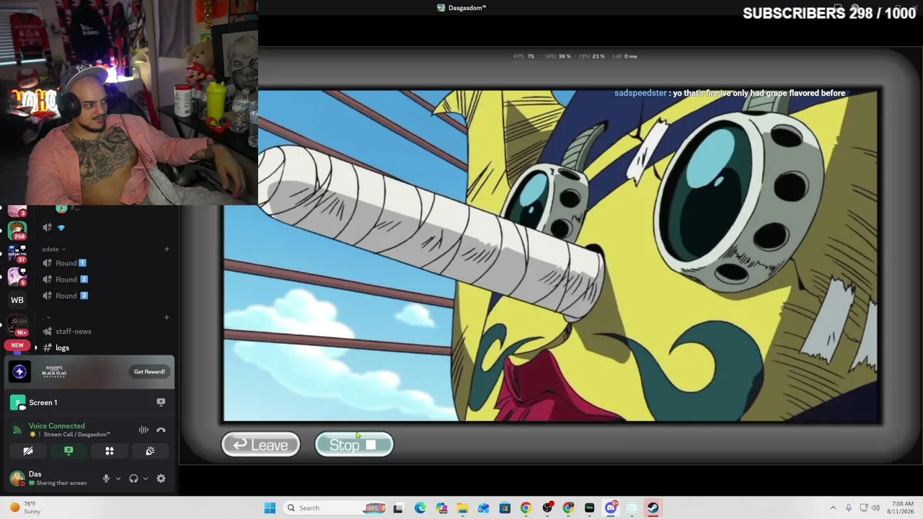Open Discord user settings gear
The width and height of the screenshot is (923, 519).
point(161,479)
